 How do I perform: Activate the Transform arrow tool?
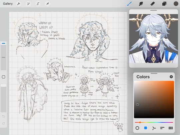tap(48, 4)
